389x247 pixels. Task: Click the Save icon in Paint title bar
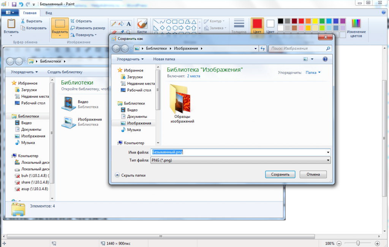pos(14,4)
